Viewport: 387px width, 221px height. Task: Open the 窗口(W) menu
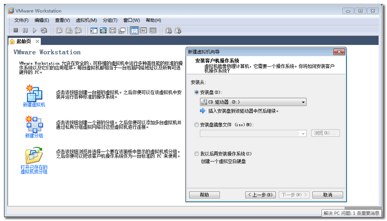pos(132,20)
